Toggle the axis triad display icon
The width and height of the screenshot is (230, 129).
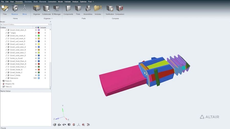pos(79,125)
